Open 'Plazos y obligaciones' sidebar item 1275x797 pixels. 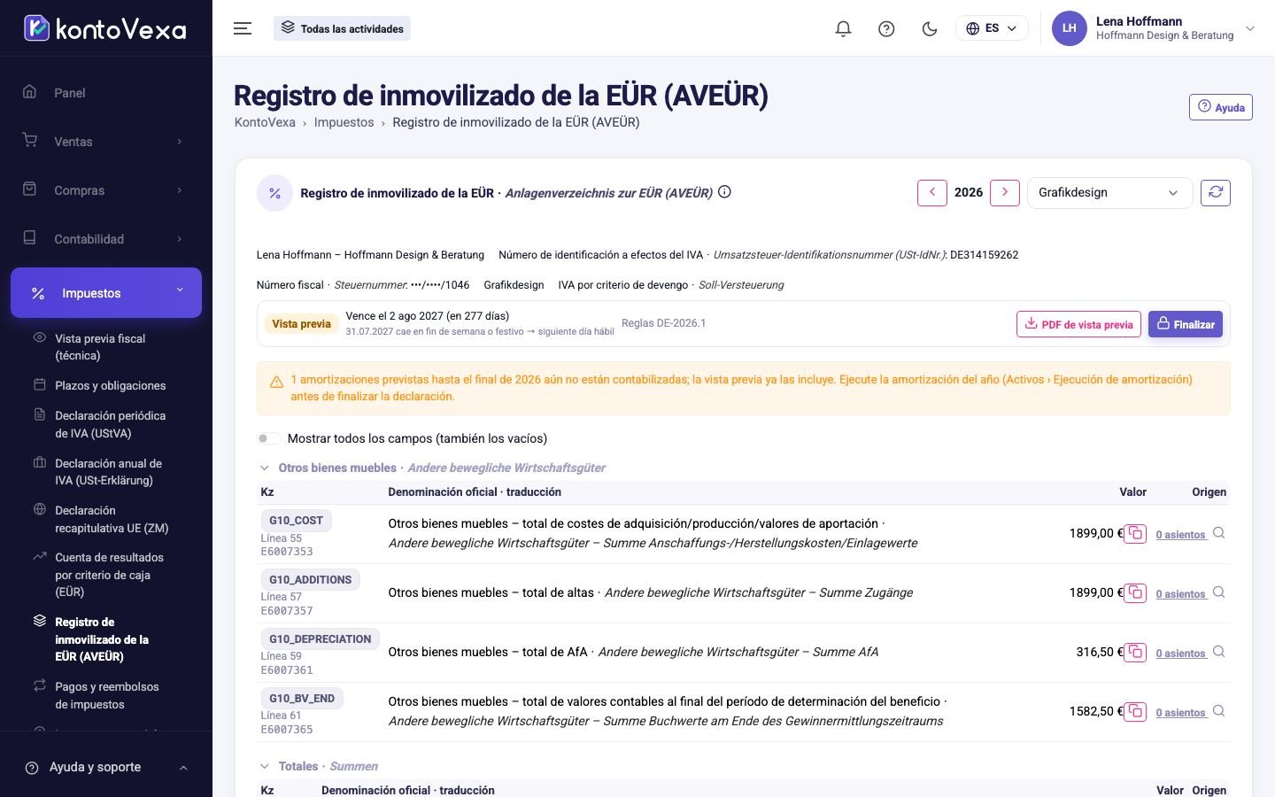point(110,385)
